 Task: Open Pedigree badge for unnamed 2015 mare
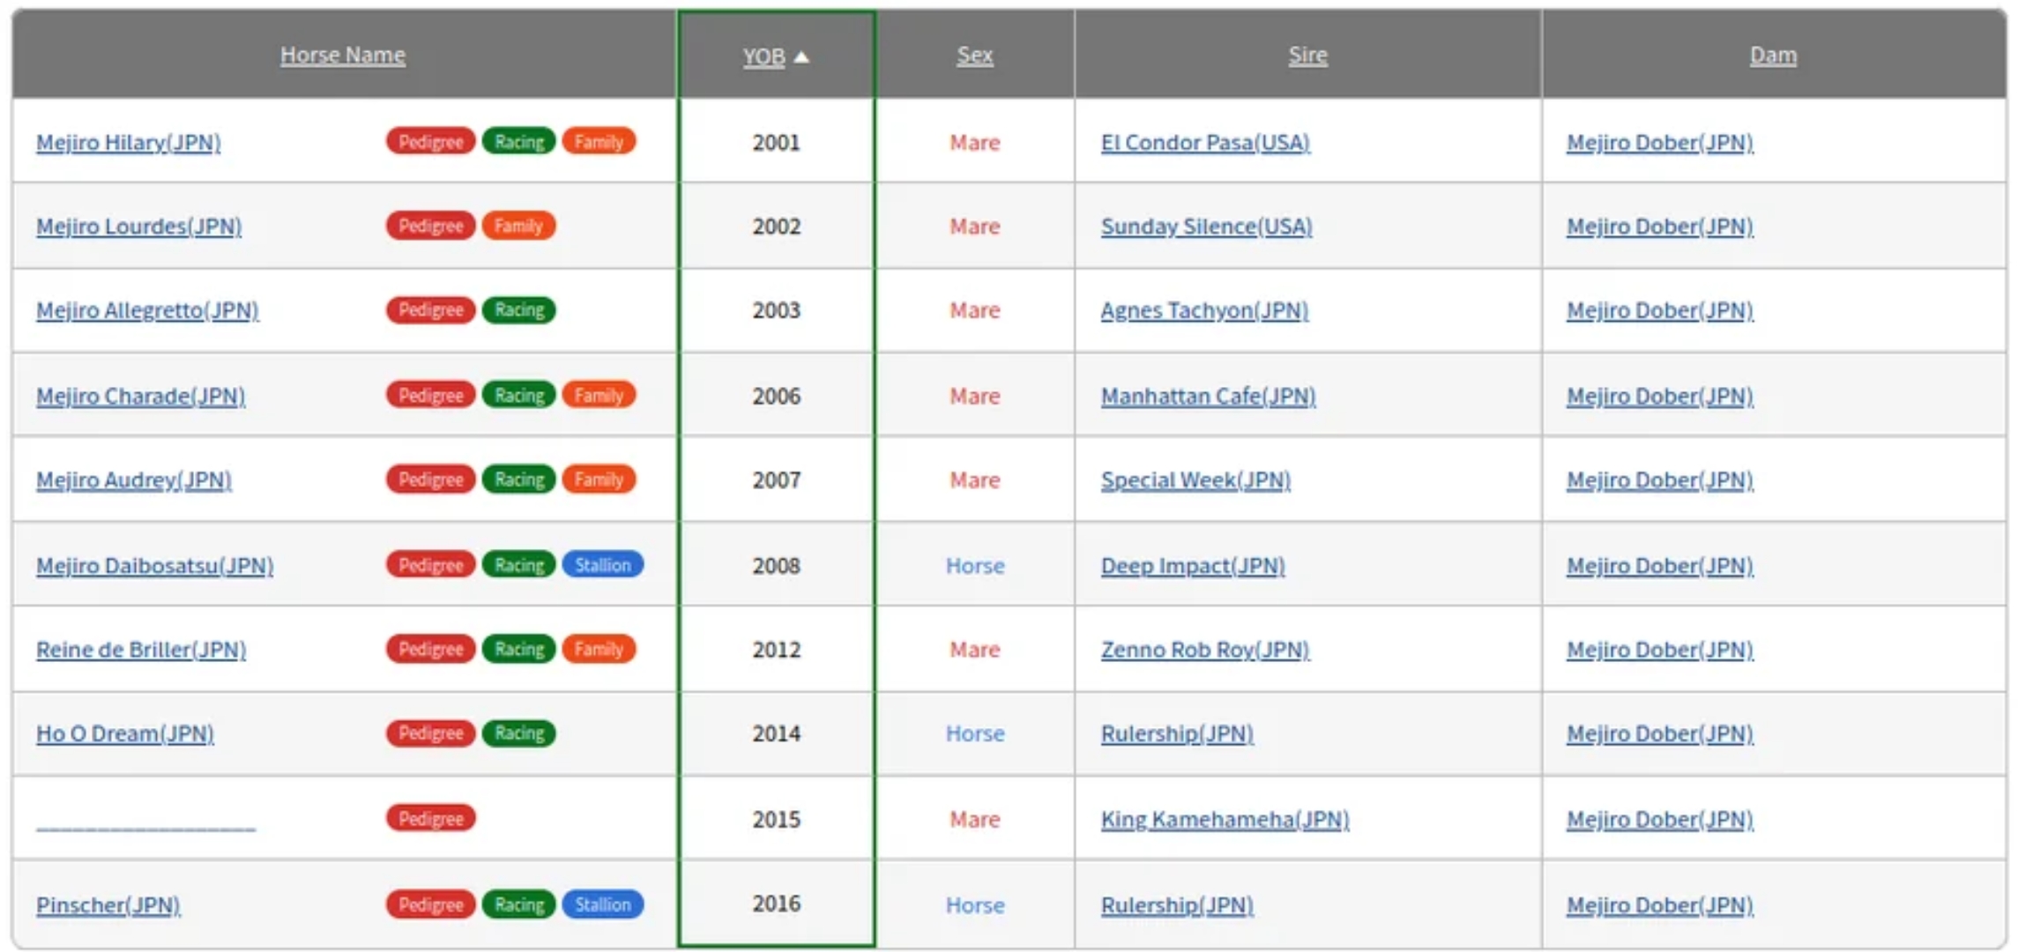(430, 818)
